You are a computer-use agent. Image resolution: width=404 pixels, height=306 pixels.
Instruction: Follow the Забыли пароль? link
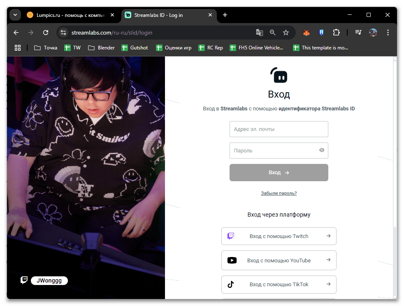click(279, 193)
